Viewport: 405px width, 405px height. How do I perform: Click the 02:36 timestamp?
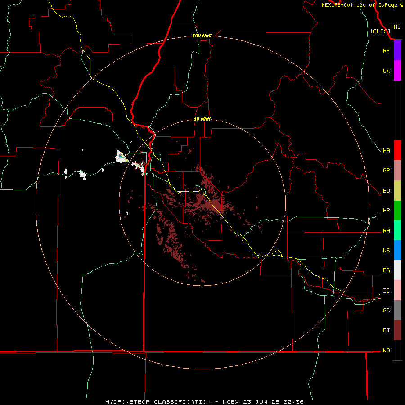click(x=294, y=402)
